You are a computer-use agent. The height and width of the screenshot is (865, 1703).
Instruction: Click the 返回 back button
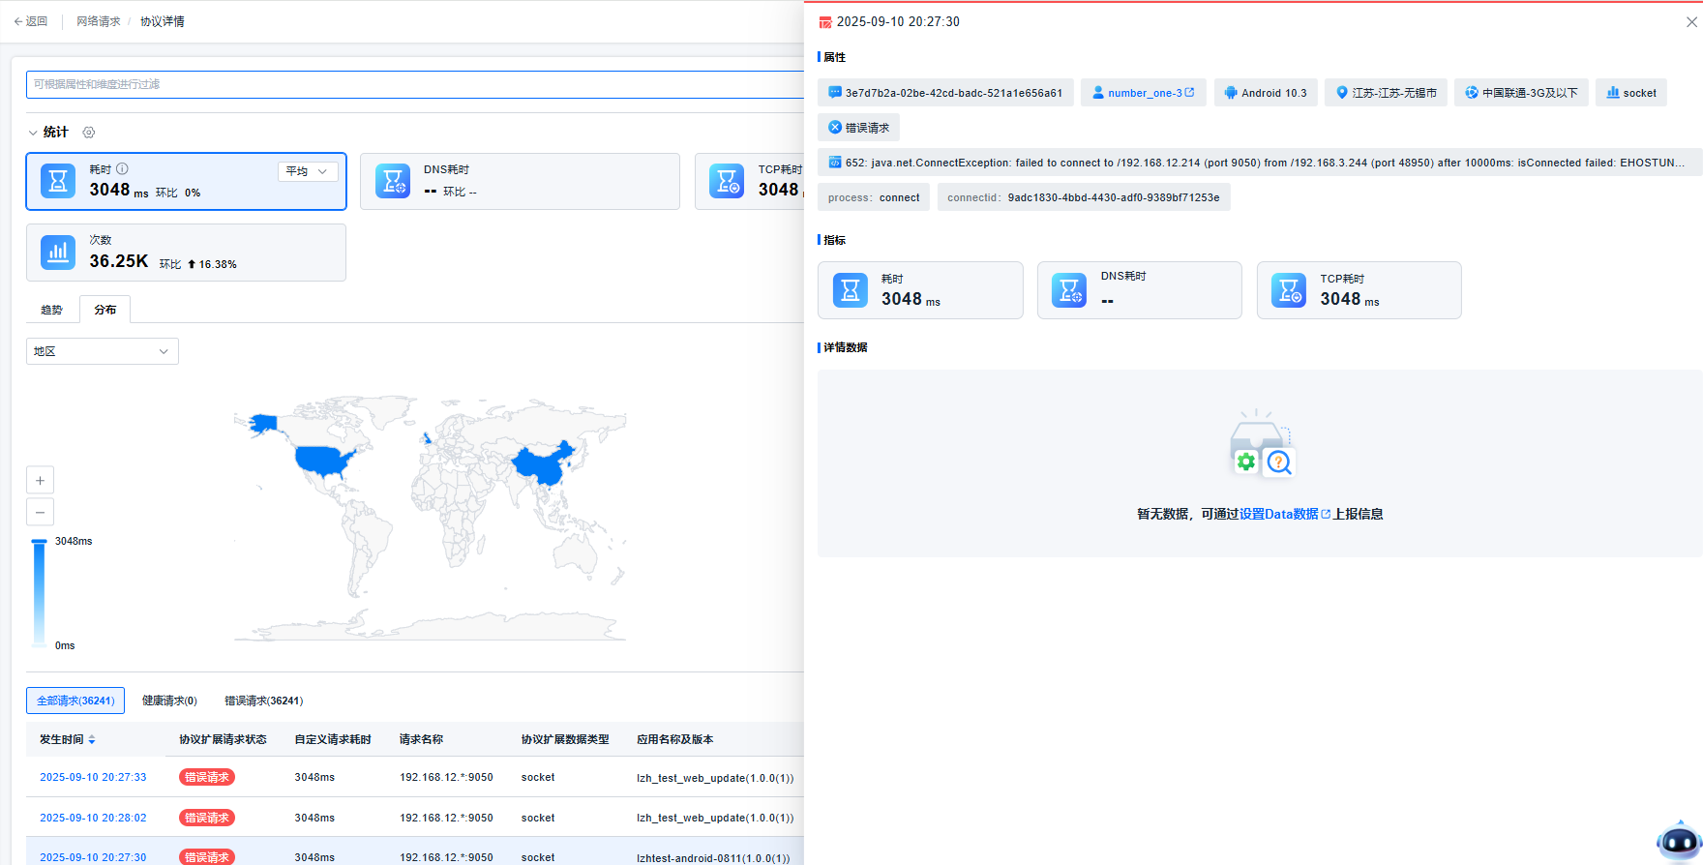pyautogui.click(x=31, y=21)
